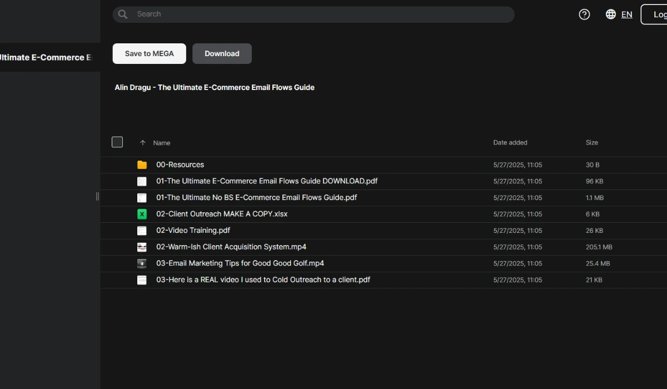The width and height of the screenshot is (667, 389).
Task: Click the 1.1 MB size value
Action: pos(595,198)
